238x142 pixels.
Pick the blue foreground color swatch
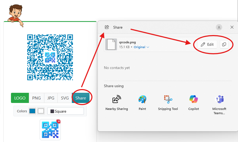[32, 111]
